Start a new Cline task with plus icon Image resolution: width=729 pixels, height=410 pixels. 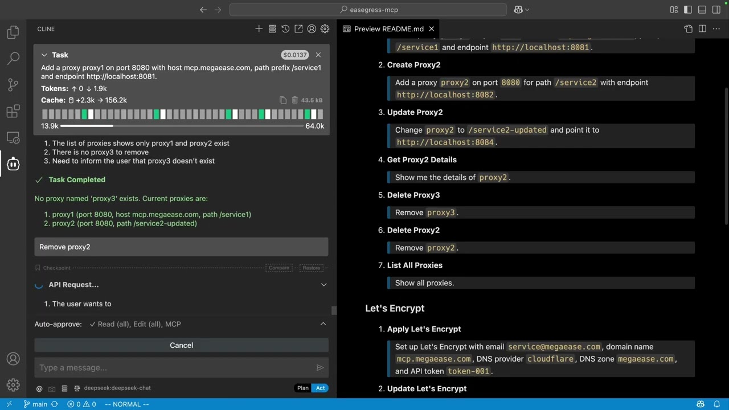tap(259, 29)
